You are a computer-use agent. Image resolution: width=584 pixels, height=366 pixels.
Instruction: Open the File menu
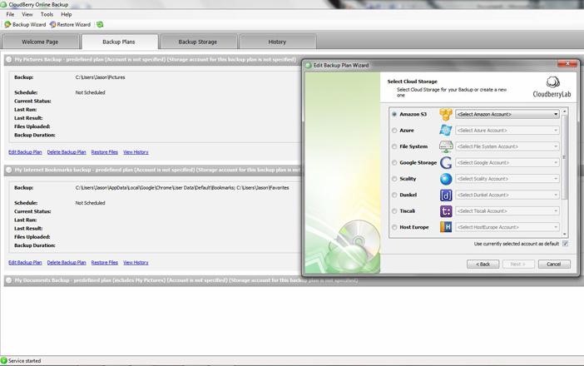10,14
